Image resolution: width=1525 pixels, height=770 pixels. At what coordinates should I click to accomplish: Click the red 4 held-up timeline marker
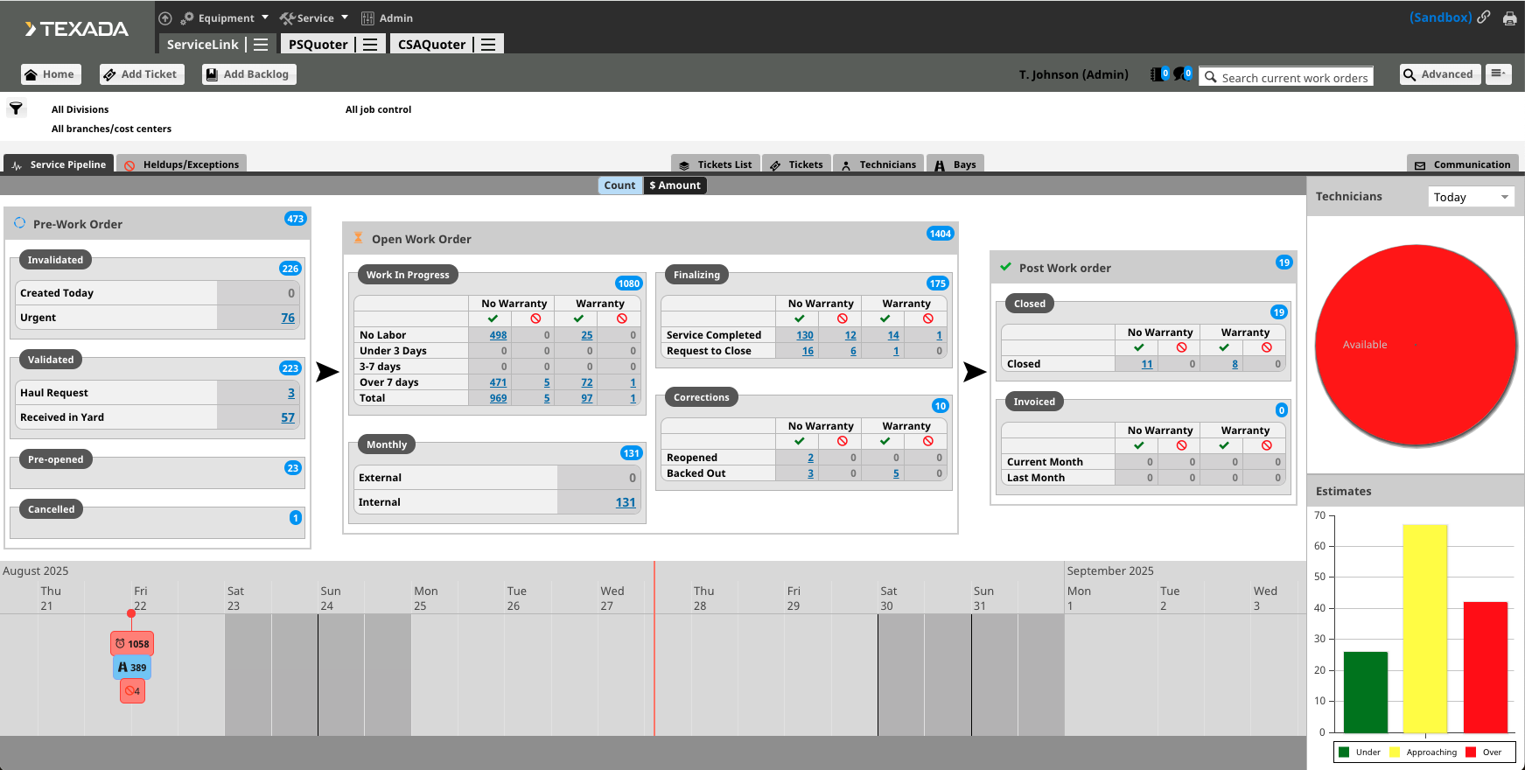coord(132,691)
